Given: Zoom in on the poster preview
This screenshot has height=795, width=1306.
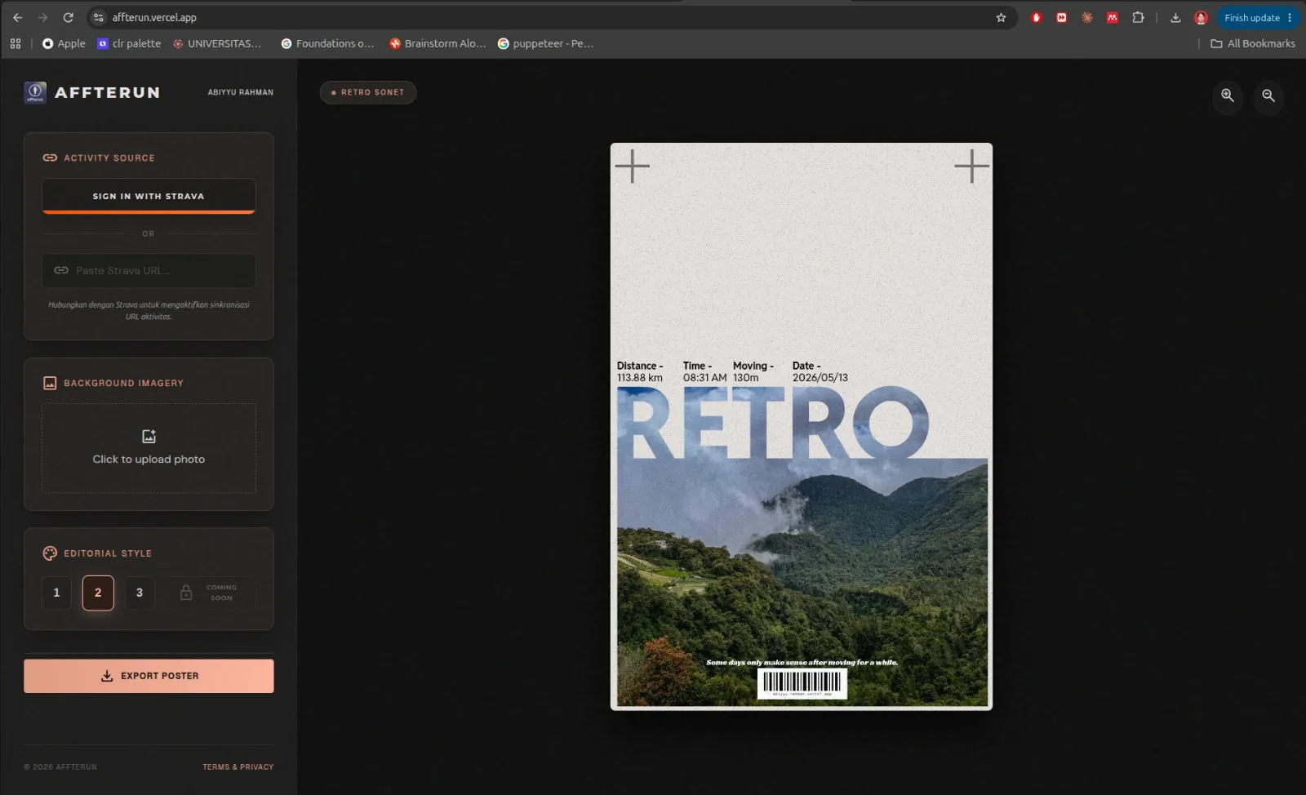Looking at the screenshot, I should (x=1227, y=95).
